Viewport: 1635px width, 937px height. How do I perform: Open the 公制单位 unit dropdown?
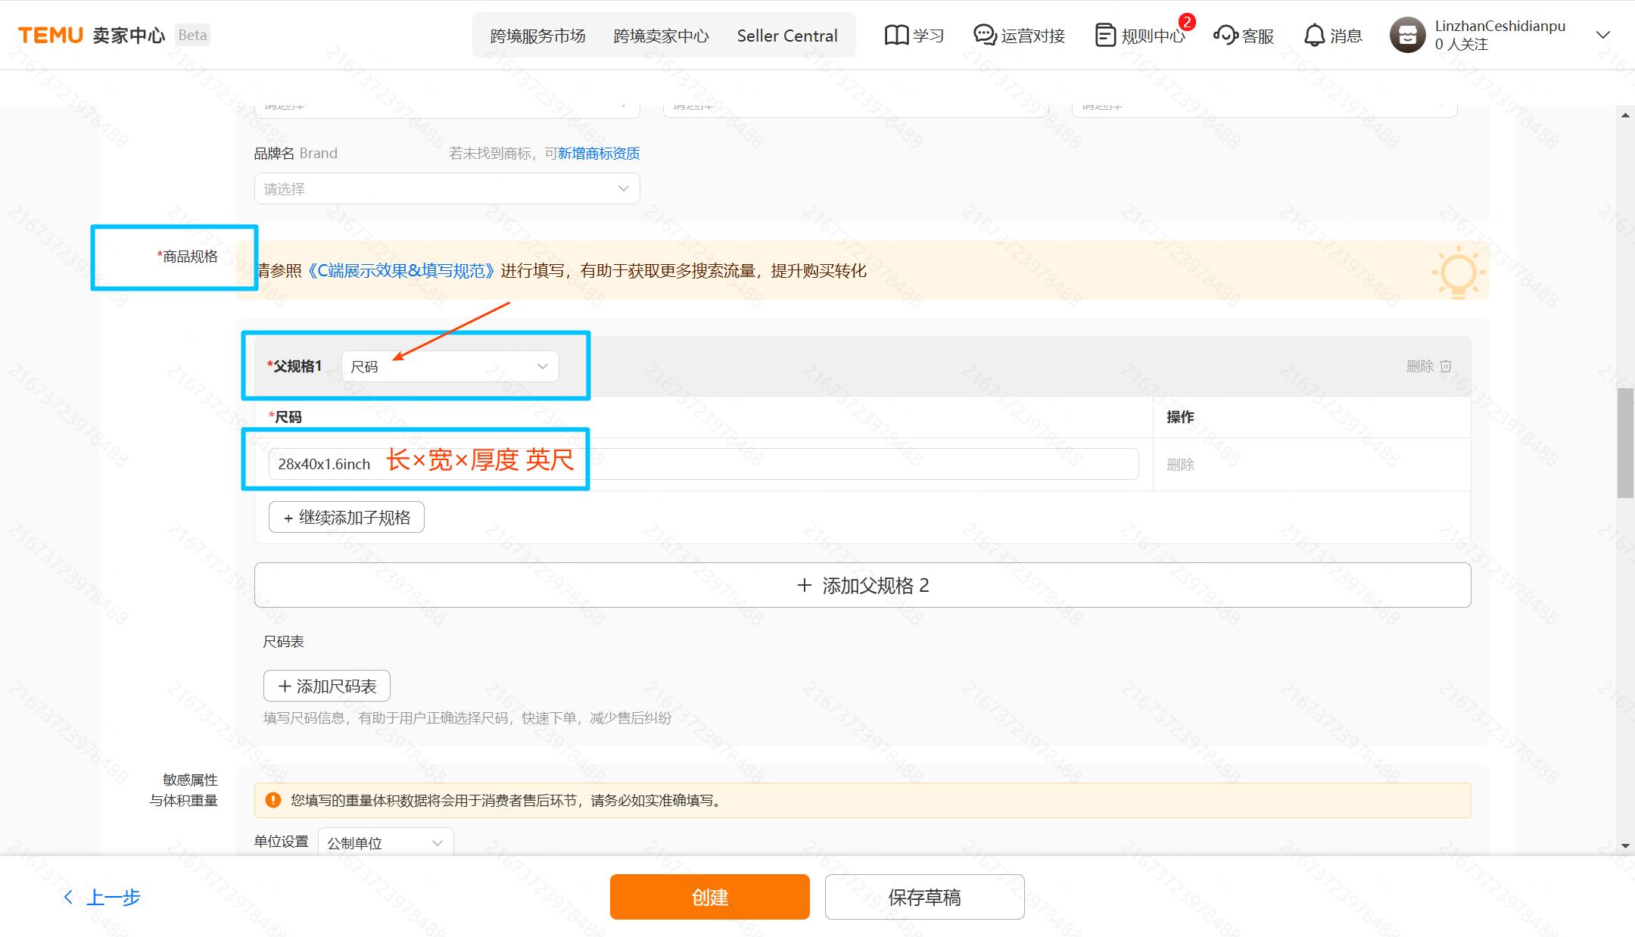tap(385, 842)
